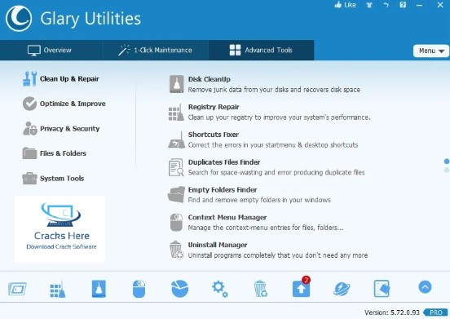This screenshot has width=450, height=319.
Task: Open Context Menu Manager
Action: coord(256,222)
